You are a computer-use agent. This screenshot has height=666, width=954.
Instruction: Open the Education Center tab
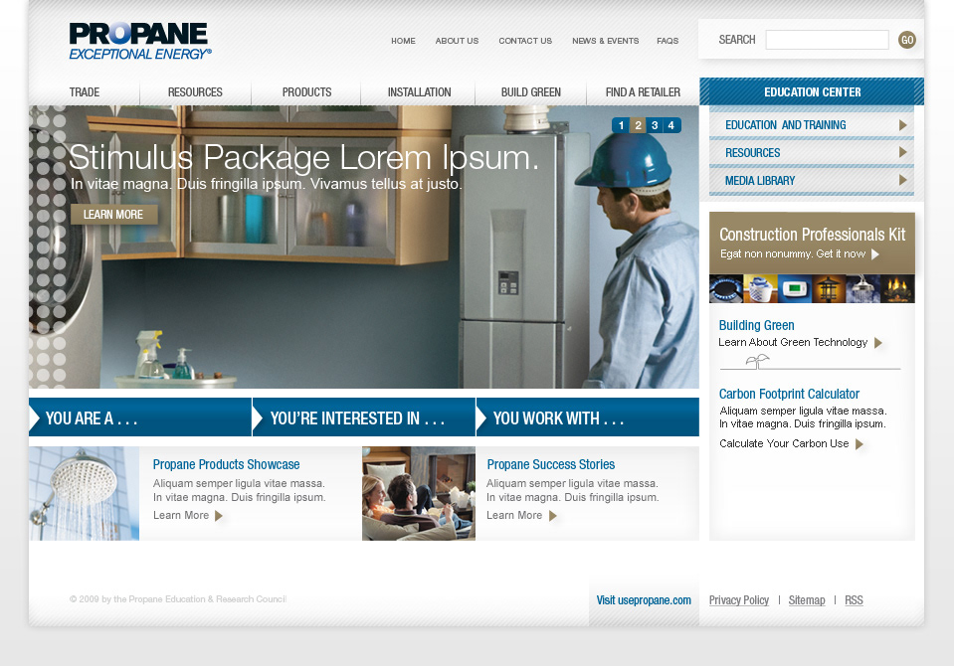(x=812, y=91)
